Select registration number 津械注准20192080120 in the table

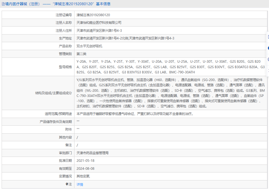point(93,15)
